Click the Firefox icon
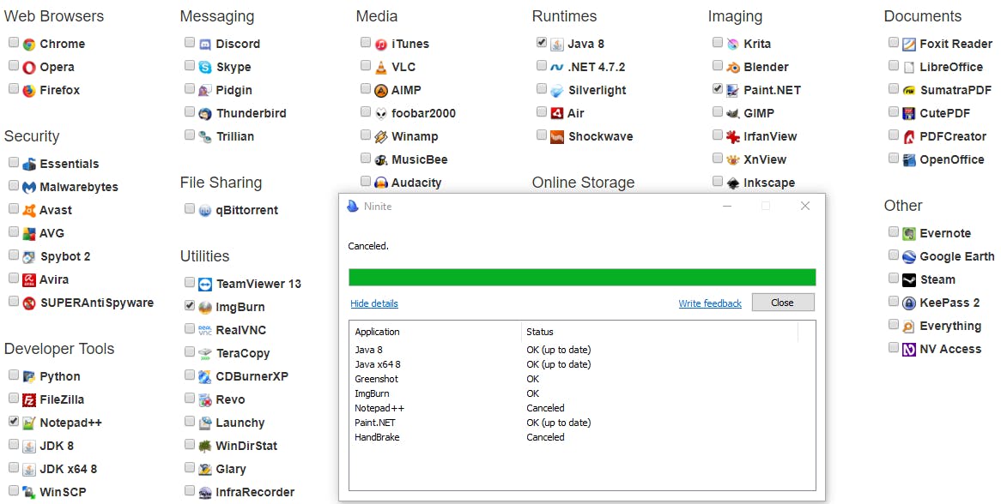The image size is (1001, 504). coord(28,91)
